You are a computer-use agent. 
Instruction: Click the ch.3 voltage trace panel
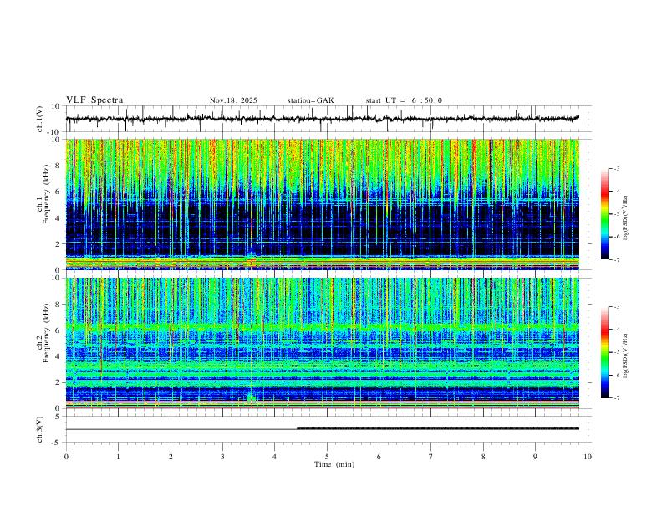pos(328,429)
